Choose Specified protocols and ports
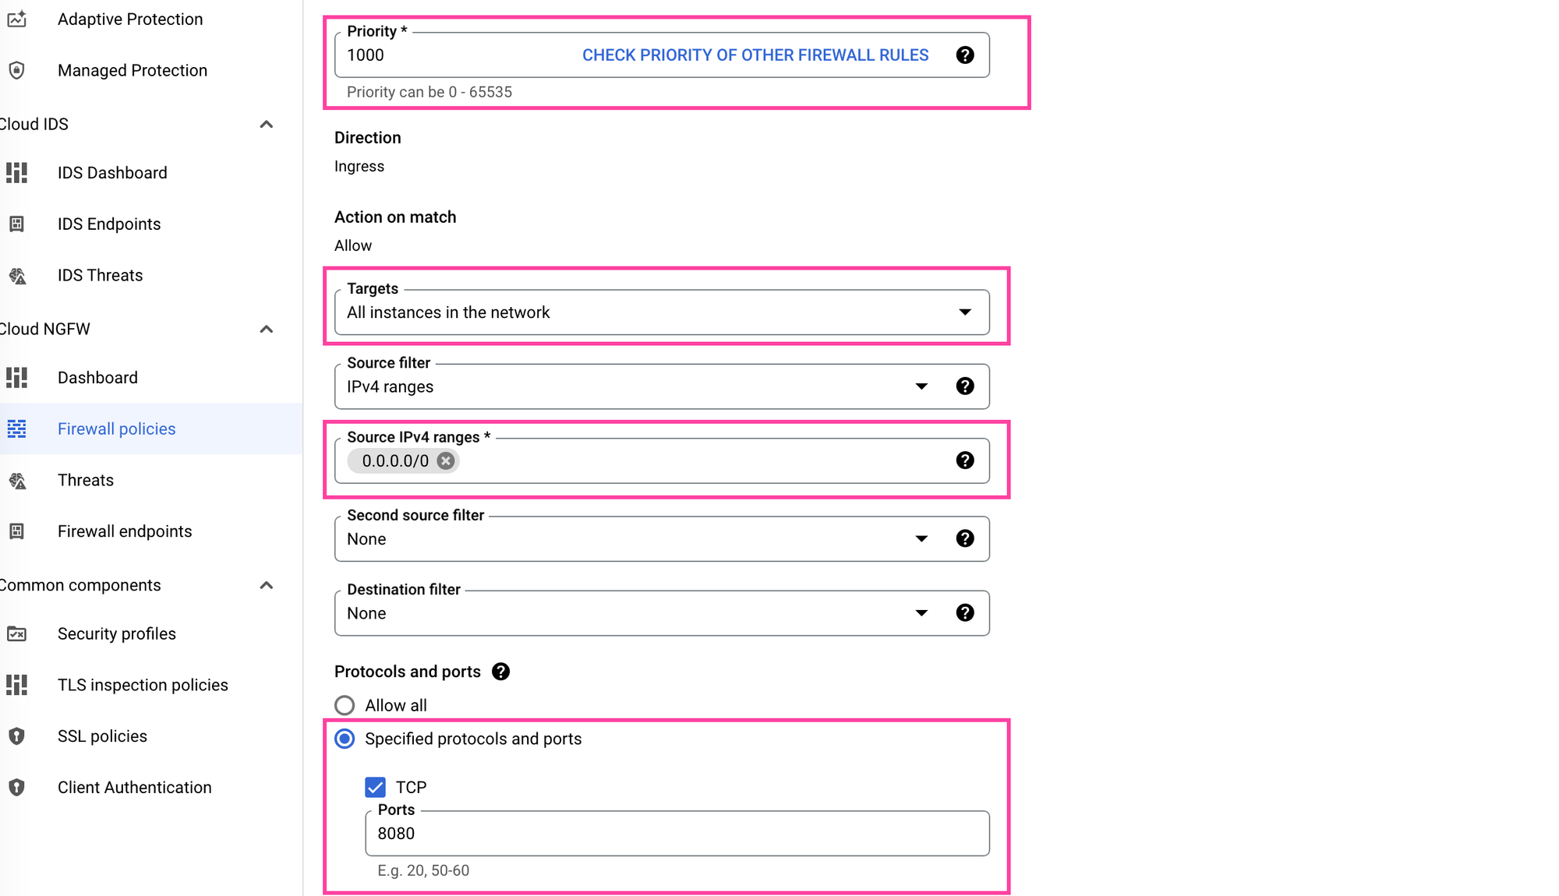Screen dimensions: 1559x896 pyautogui.click(x=345, y=739)
